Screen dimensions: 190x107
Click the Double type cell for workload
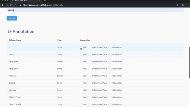[60, 76]
